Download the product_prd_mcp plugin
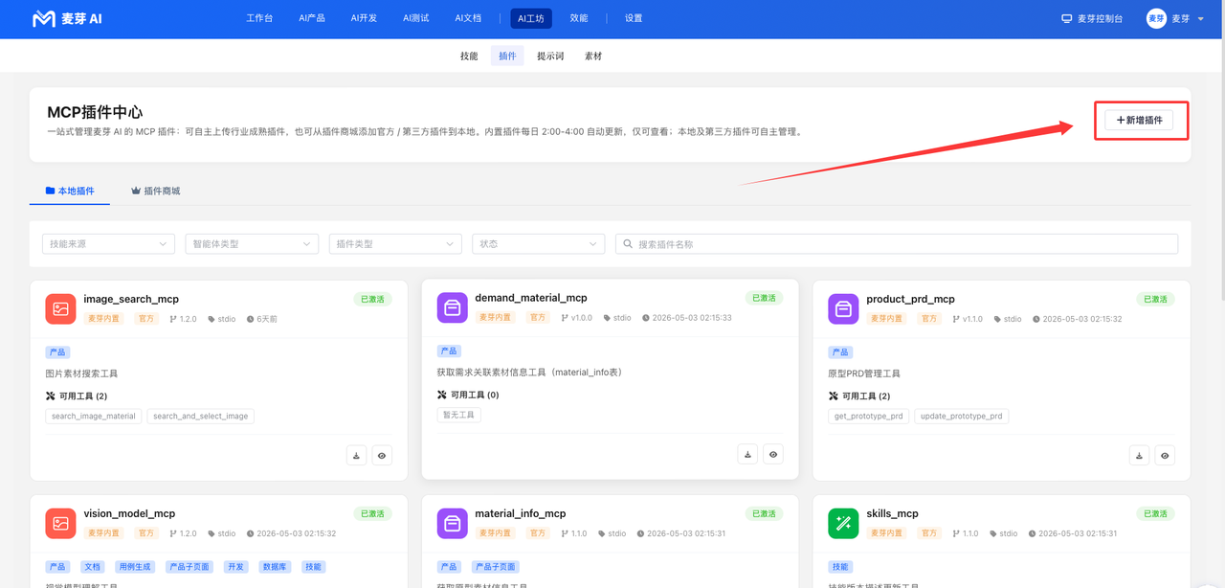This screenshot has width=1225, height=588. [1139, 455]
